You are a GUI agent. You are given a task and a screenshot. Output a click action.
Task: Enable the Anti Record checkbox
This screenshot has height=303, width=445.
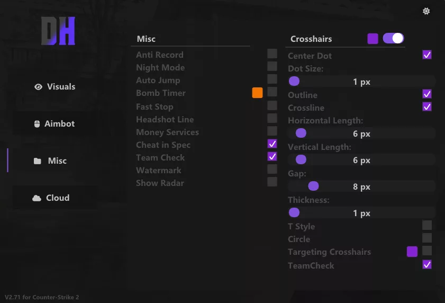coord(272,54)
